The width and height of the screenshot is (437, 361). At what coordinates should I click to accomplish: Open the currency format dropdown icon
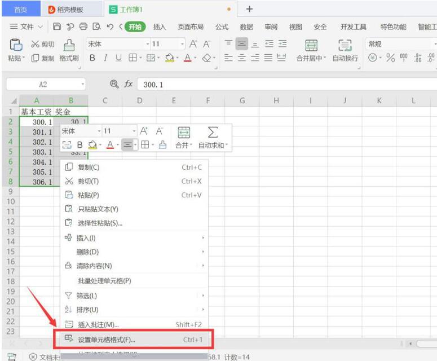click(x=380, y=58)
